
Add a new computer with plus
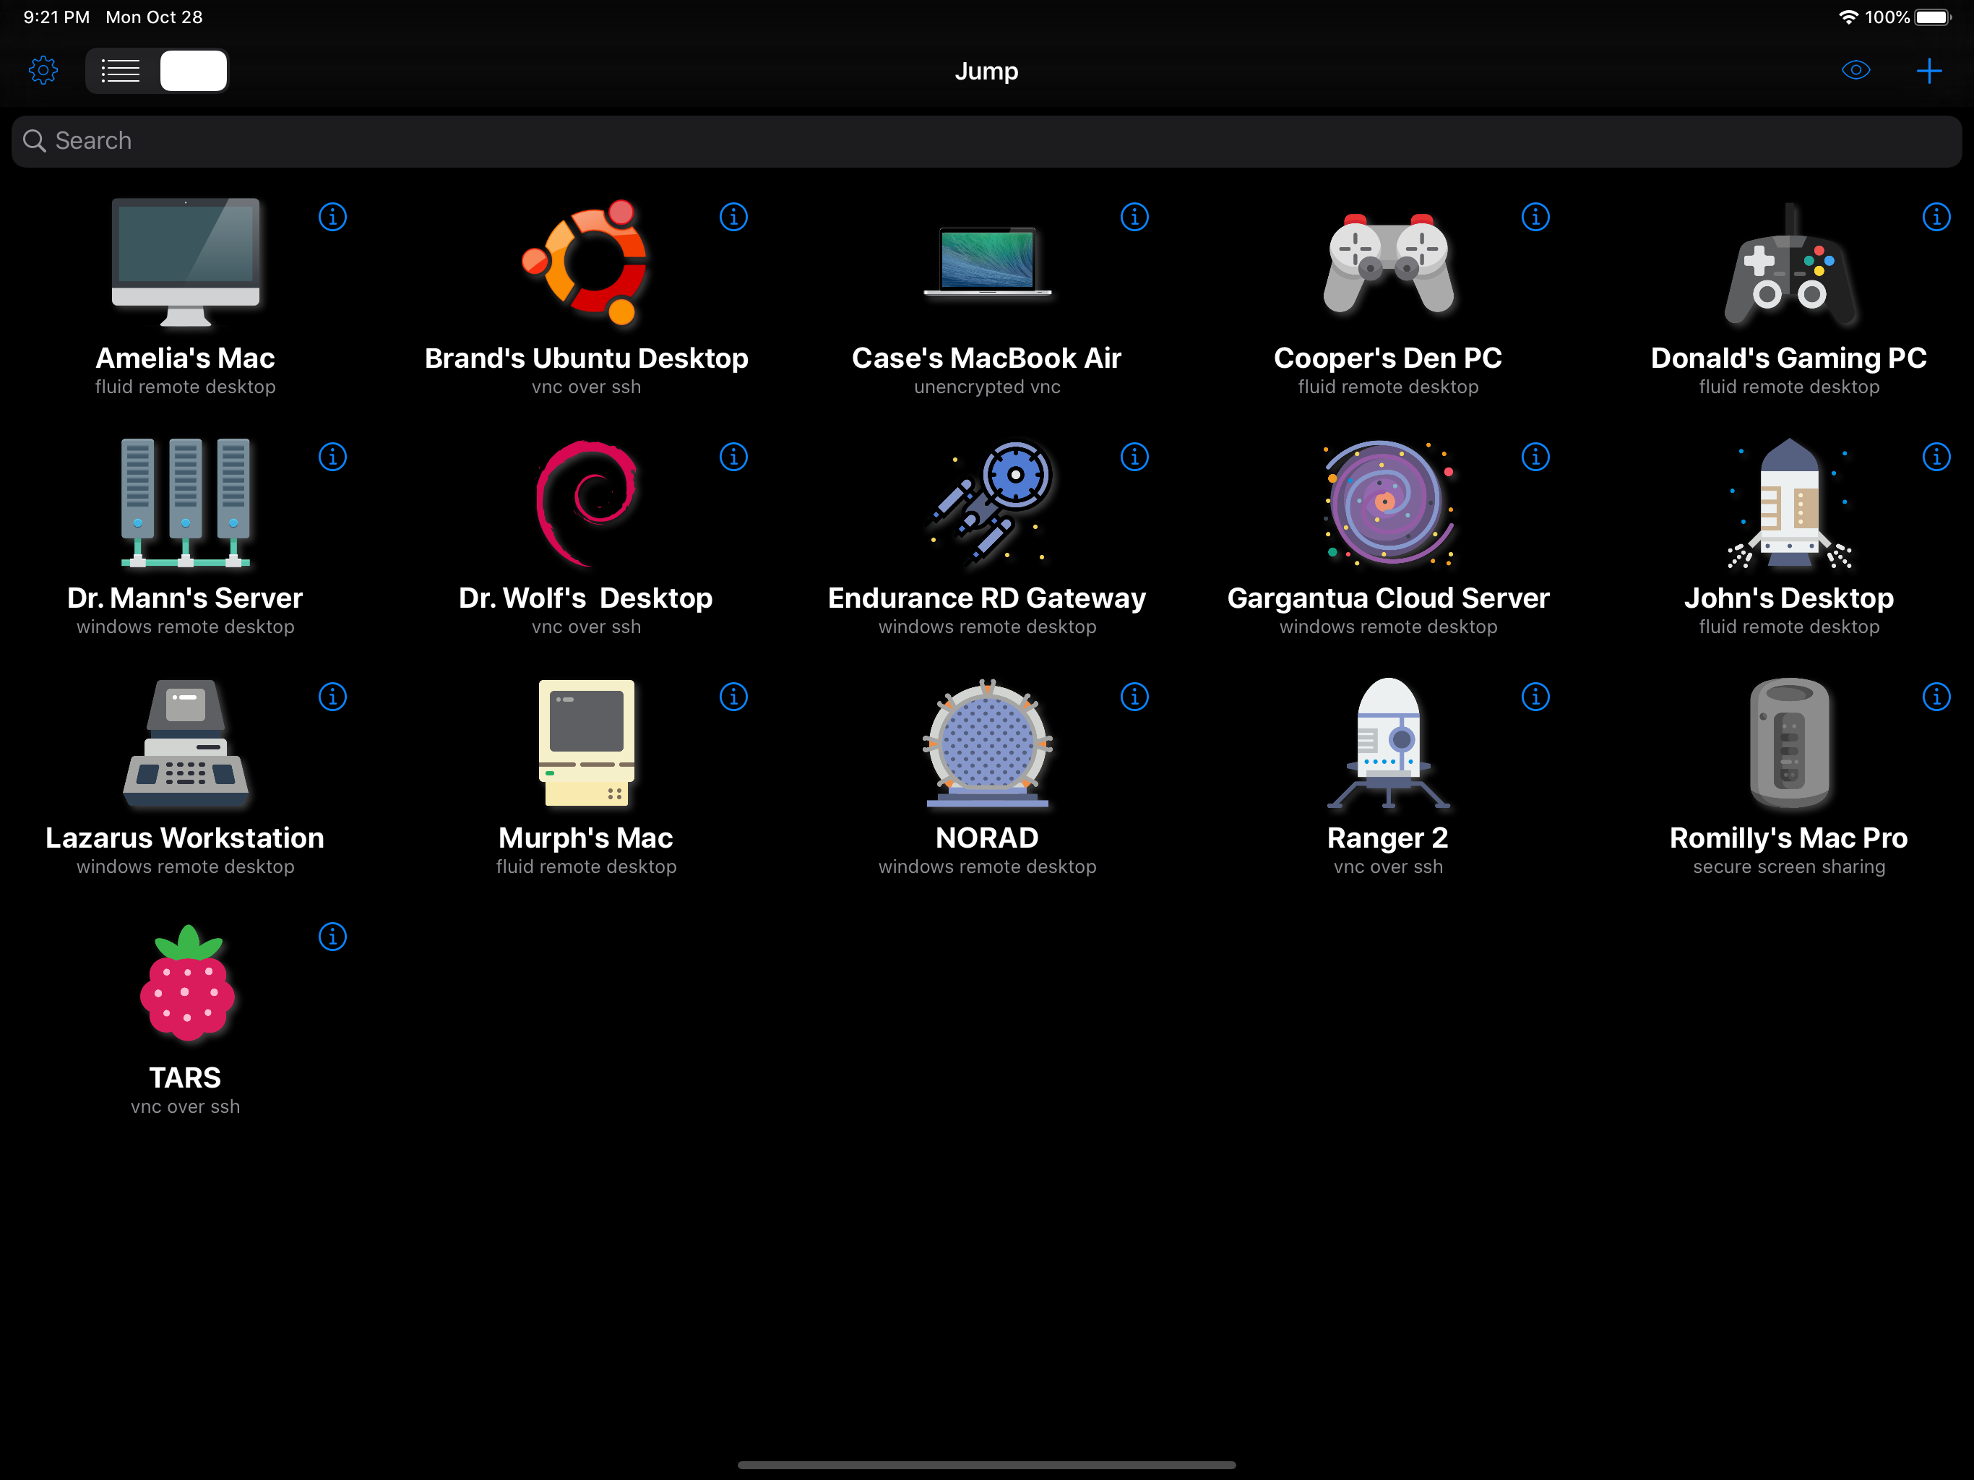point(1928,71)
